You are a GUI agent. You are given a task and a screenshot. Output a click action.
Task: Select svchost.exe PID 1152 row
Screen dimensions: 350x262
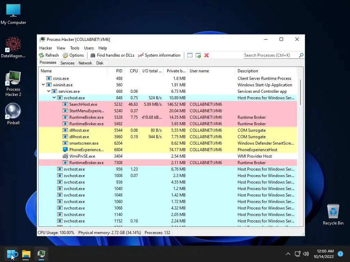click(167, 221)
